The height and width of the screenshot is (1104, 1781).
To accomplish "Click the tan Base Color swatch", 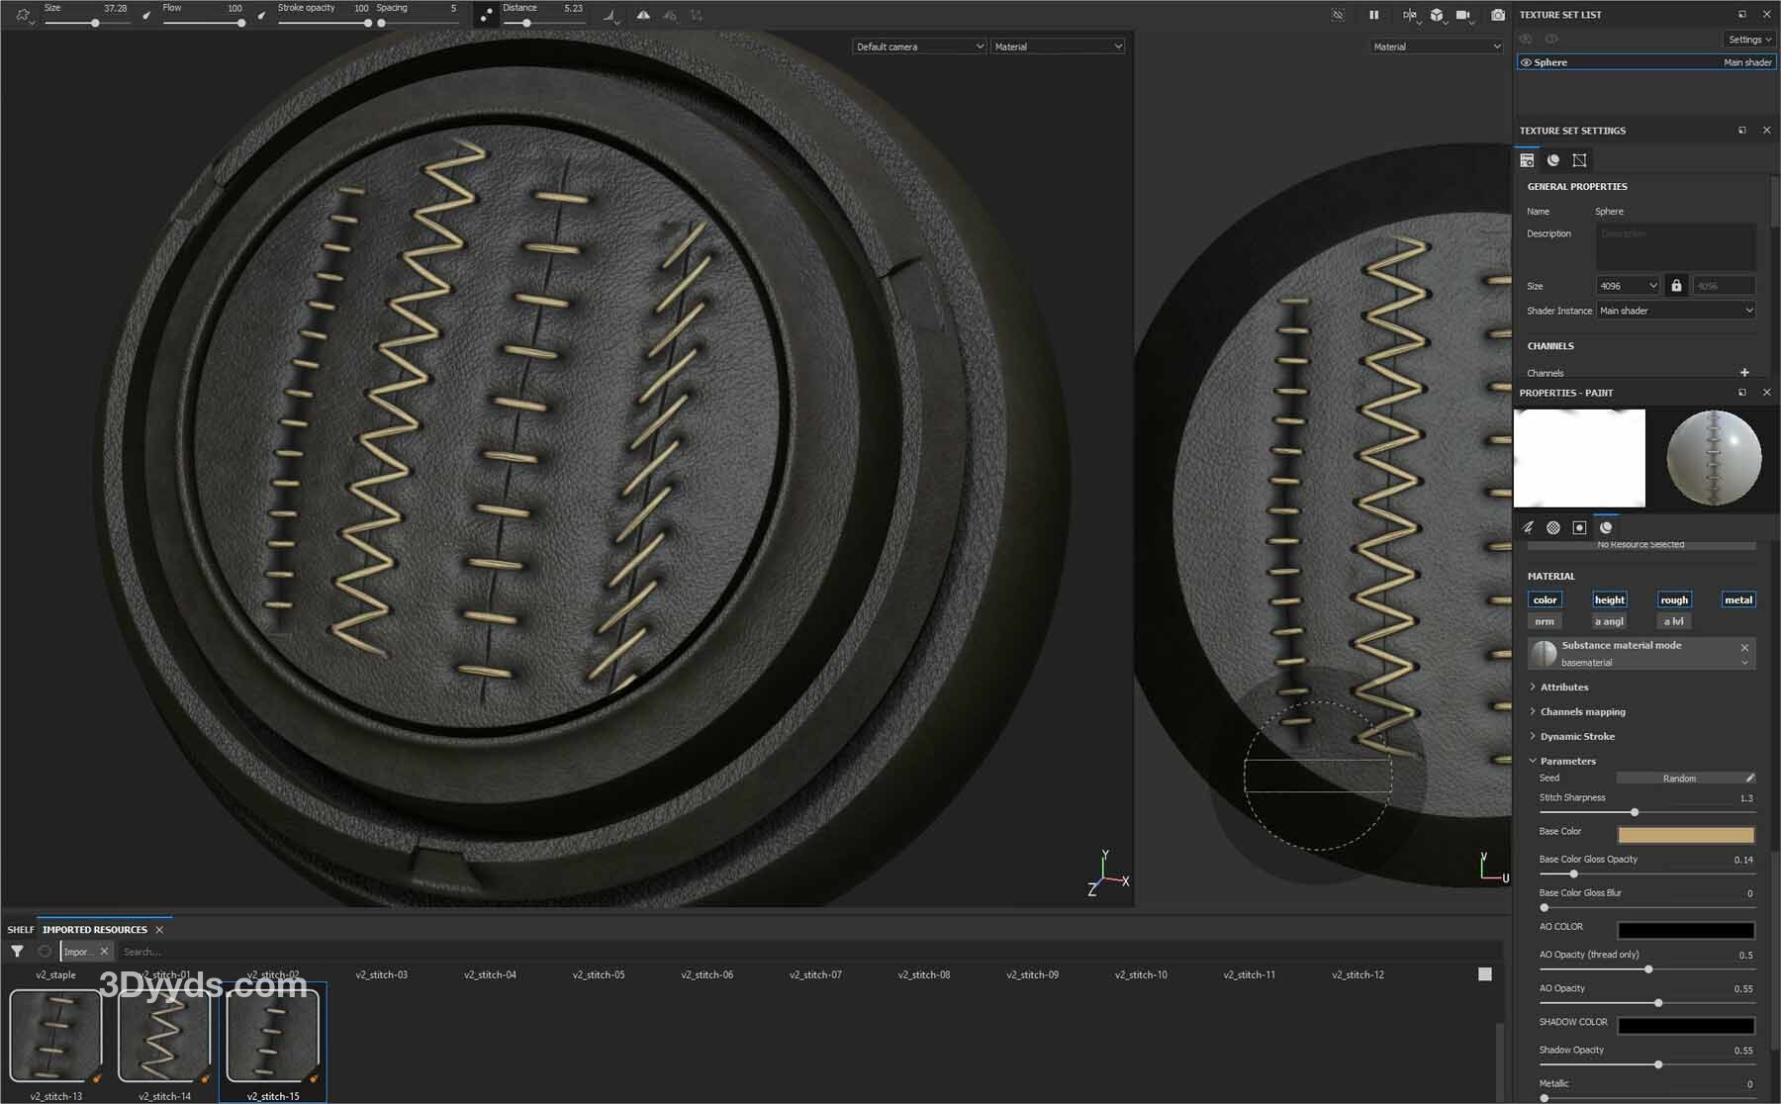I will 1686,834.
